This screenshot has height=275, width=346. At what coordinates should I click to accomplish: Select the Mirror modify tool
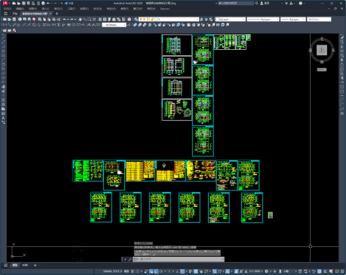(342, 47)
